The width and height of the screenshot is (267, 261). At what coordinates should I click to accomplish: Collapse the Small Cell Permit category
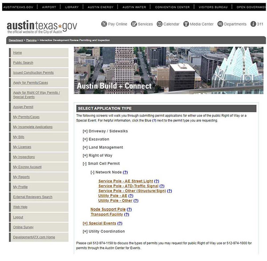[x=85, y=164]
